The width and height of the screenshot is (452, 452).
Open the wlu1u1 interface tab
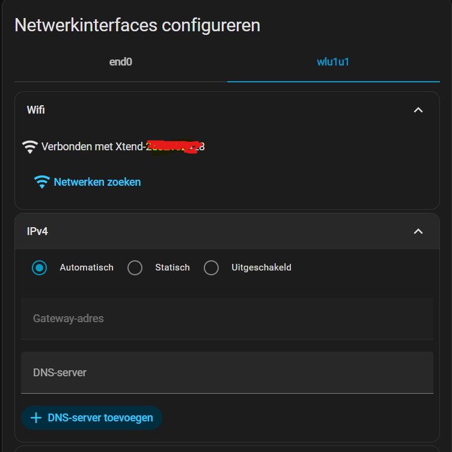tap(333, 62)
